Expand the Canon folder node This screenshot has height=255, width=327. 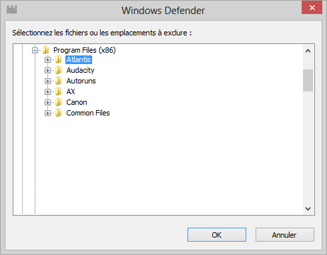(x=47, y=102)
